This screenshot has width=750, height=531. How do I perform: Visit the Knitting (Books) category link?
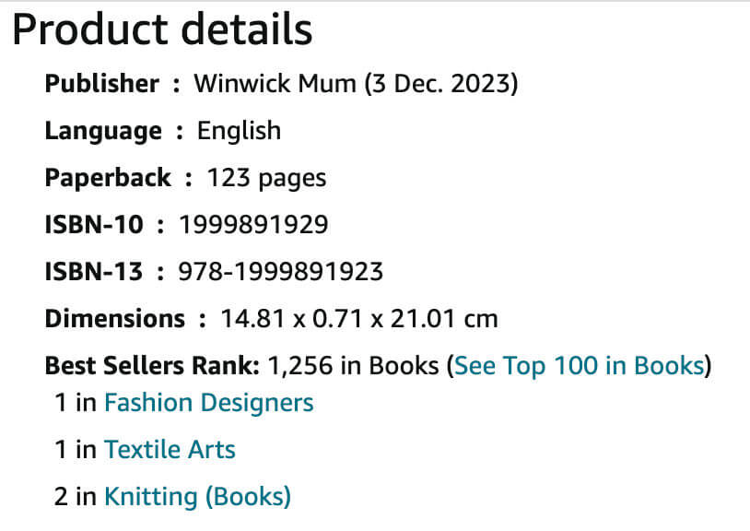click(x=197, y=497)
